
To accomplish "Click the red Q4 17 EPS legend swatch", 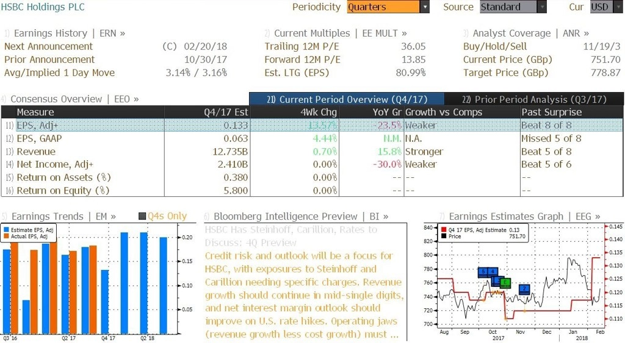I will [444, 230].
